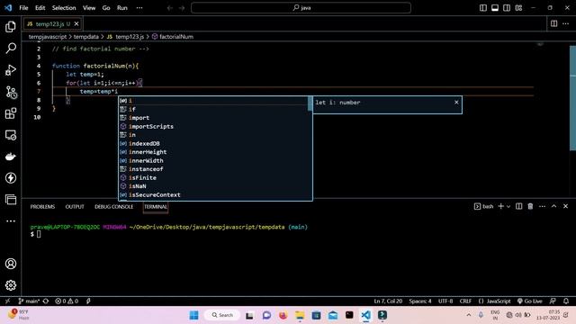576x324 pixels.
Task: Maximize the panel size chevron
Action: (553, 206)
